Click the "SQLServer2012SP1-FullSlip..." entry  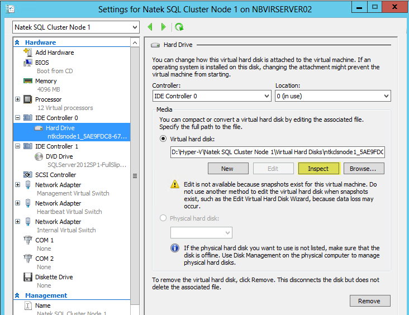click(x=87, y=165)
